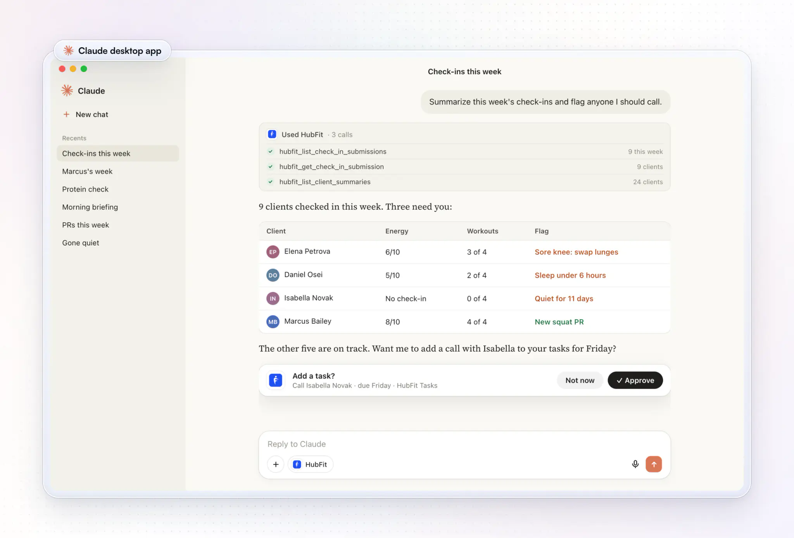The height and width of the screenshot is (538, 794).
Task: Click the HubFit connector chip in reply box
Action: tap(310, 464)
